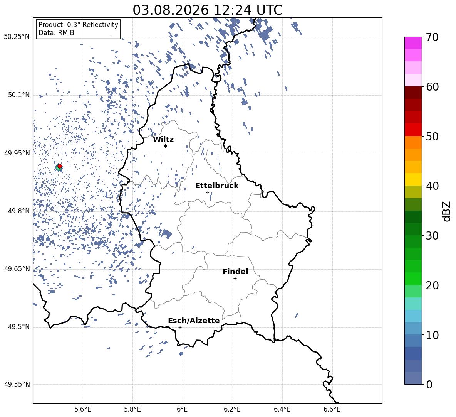The height and width of the screenshot is (417, 456).
Task: Select the Wiltz city label
Action: point(163,140)
